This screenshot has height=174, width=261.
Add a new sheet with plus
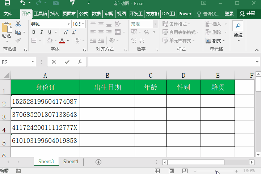click(x=98, y=162)
